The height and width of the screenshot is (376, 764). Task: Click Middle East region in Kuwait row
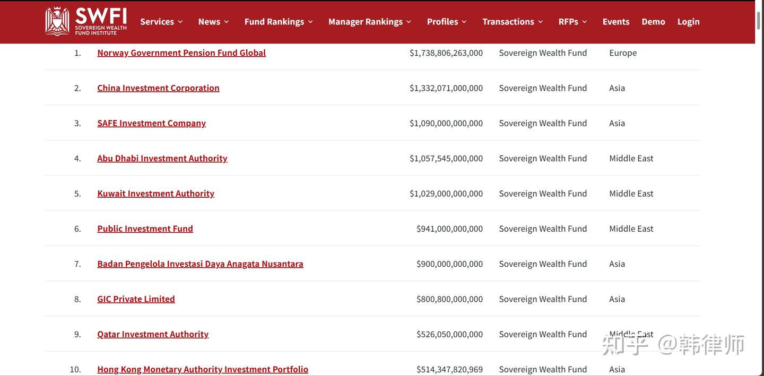631,193
